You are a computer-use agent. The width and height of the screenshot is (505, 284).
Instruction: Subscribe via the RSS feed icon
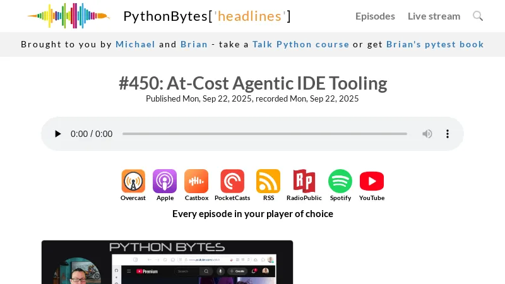[x=268, y=181]
